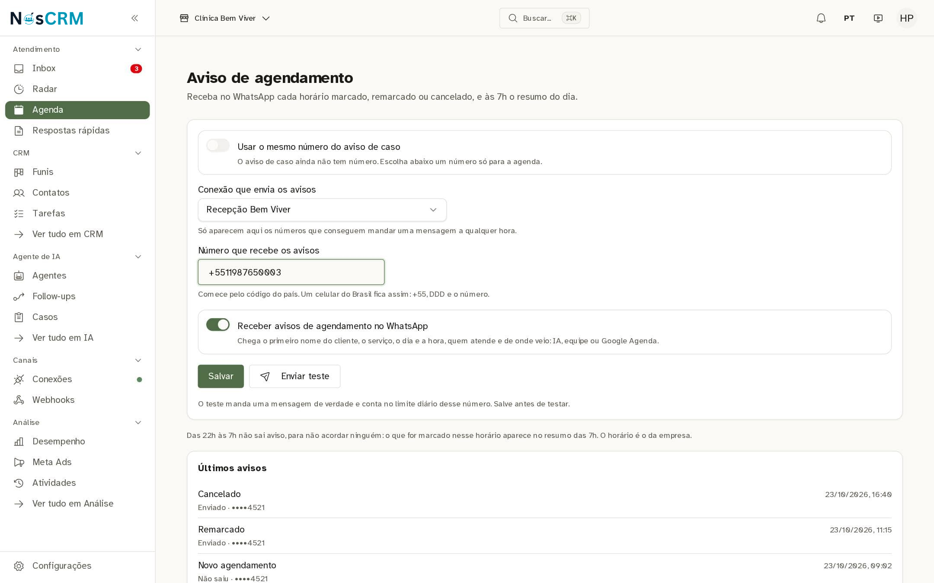934x583 pixels.
Task: Enable 'Usar o mesmo número do aviso de caso' toggle
Action: (218, 146)
